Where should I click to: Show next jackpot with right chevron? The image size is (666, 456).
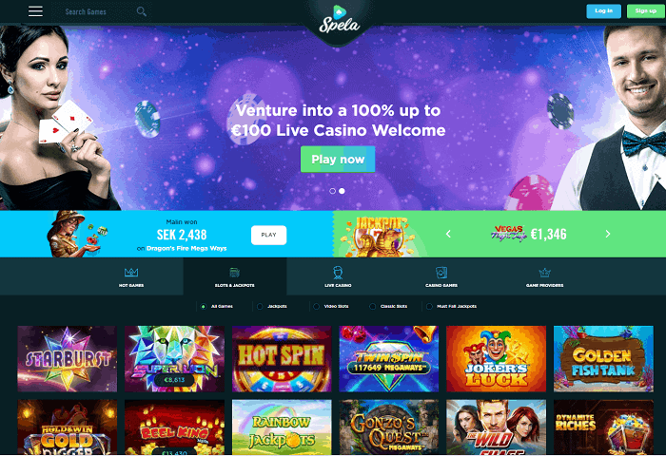608,234
